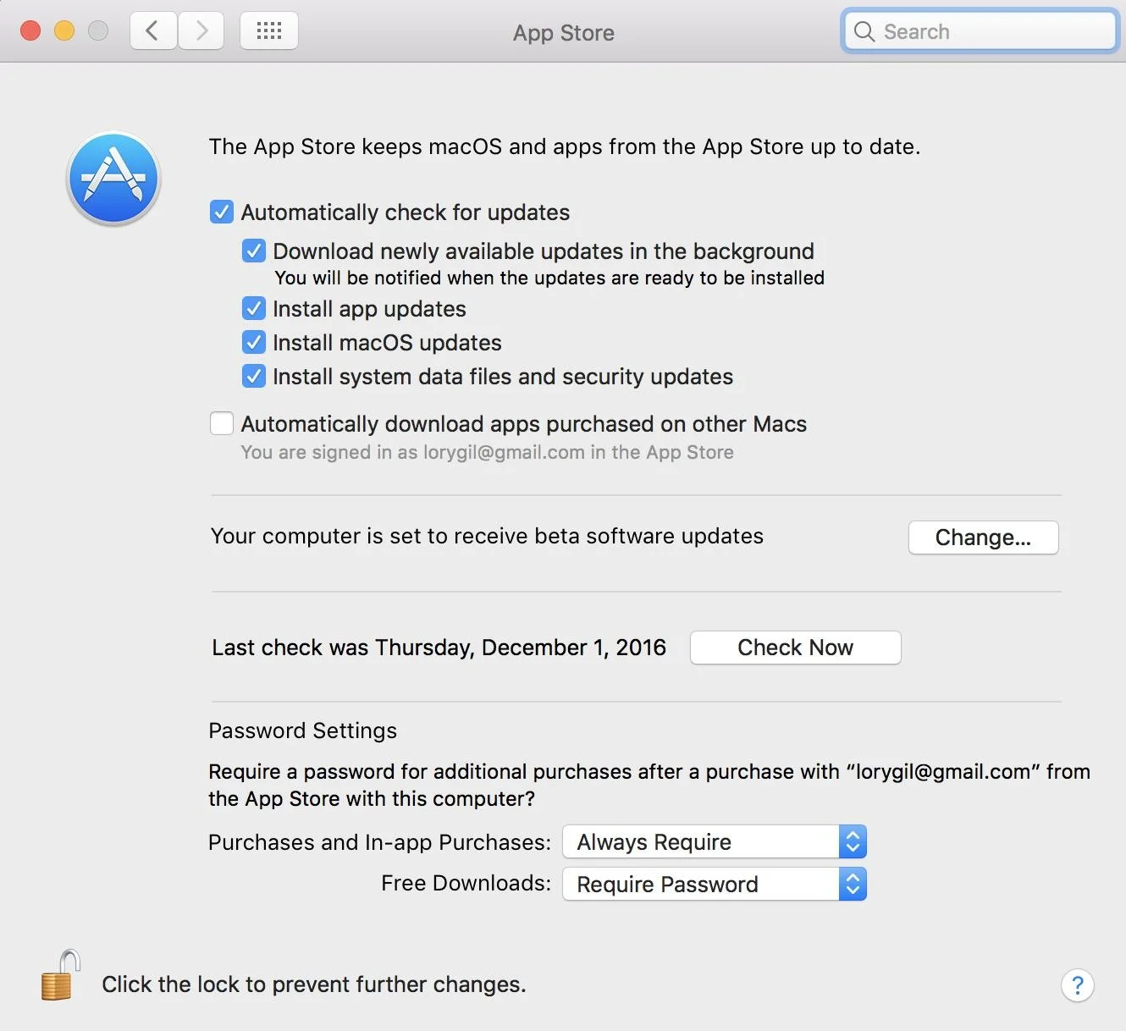The width and height of the screenshot is (1126, 1031).
Task: Click the magnifying glass search icon
Action: [864, 32]
